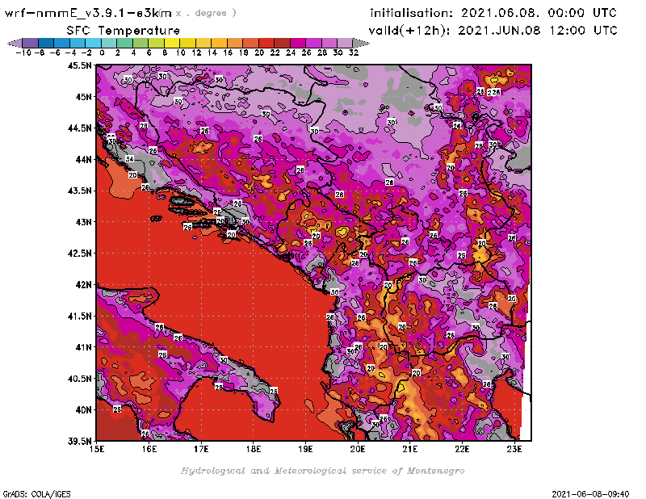Click the '15E' longitude label

coord(97,449)
